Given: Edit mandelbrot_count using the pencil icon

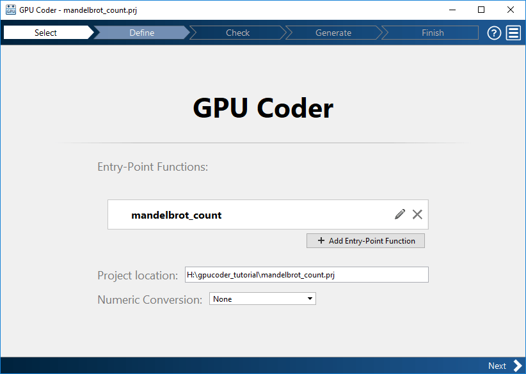Looking at the screenshot, I should coord(399,214).
